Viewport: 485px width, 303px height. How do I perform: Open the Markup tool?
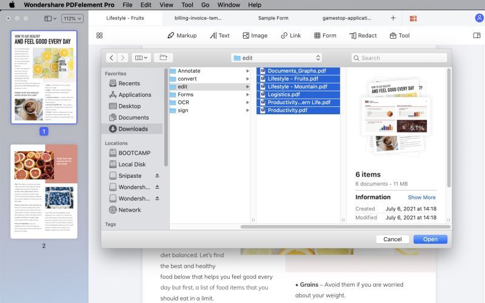pyautogui.click(x=182, y=36)
